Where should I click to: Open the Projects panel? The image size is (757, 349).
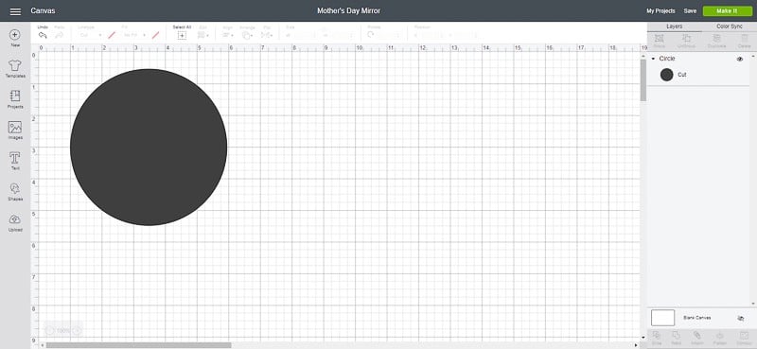coord(15,99)
